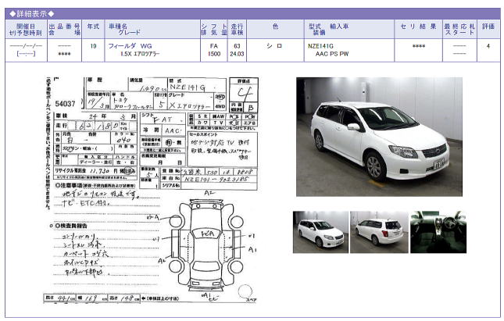Click the 車種名 グレード column header
The image size is (504, 321).
pyautogui.click(x=125, y=29)
